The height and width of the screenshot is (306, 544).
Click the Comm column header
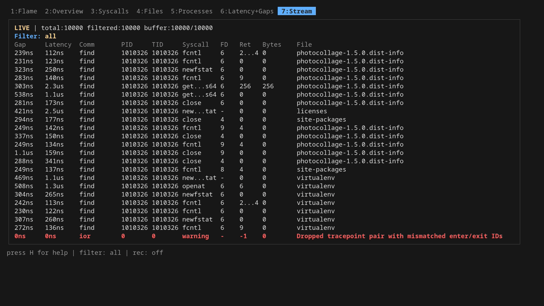coord(87,45)
